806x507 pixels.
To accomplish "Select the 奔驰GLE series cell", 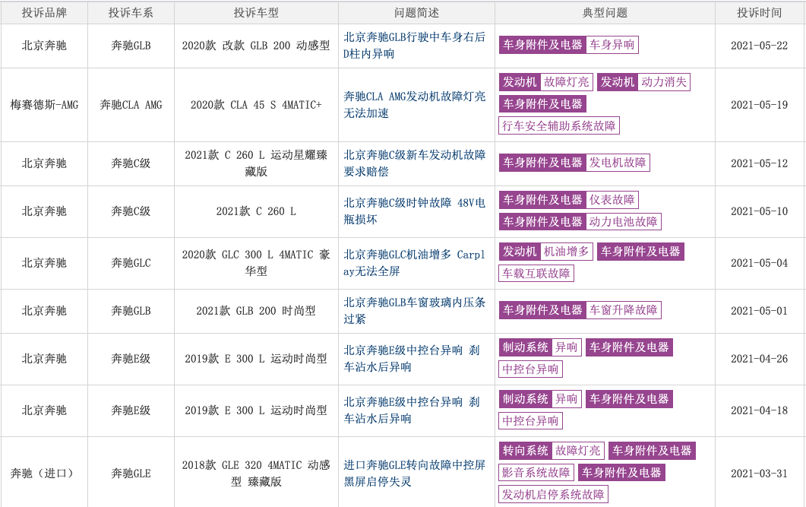I will pyautogui.click(x=131, y=473).
